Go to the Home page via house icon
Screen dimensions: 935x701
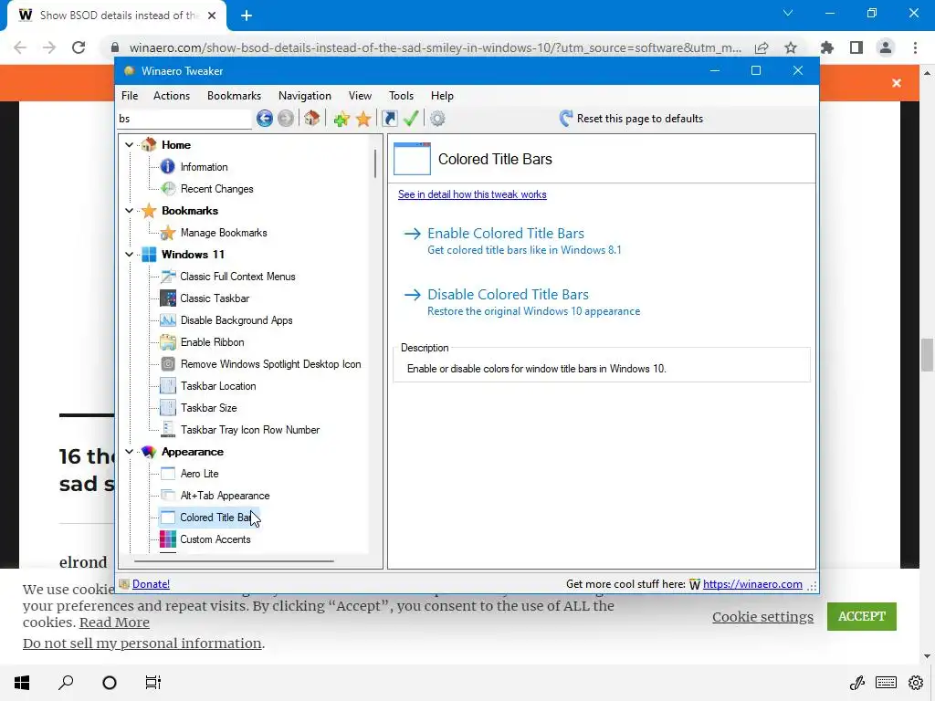(312, 118)
